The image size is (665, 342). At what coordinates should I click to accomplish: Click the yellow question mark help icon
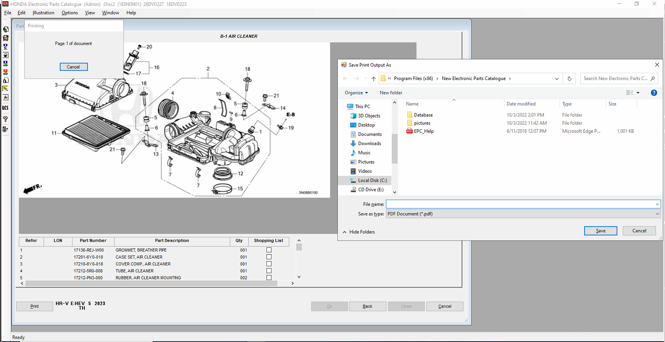pyautogui.click(x=5, y=119)
